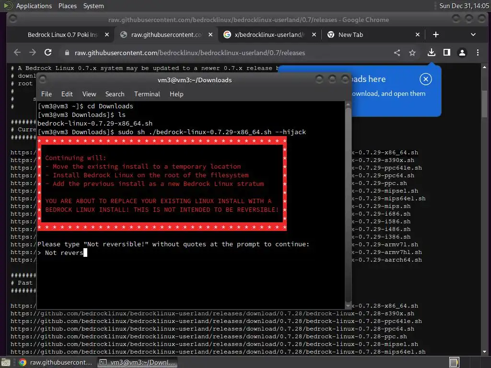Image resolution: width=491 pixels, height=368 pixels.
Task: Dismiss the downloads tip bubble
Action: pyautogui.click(x=426, y=79)
